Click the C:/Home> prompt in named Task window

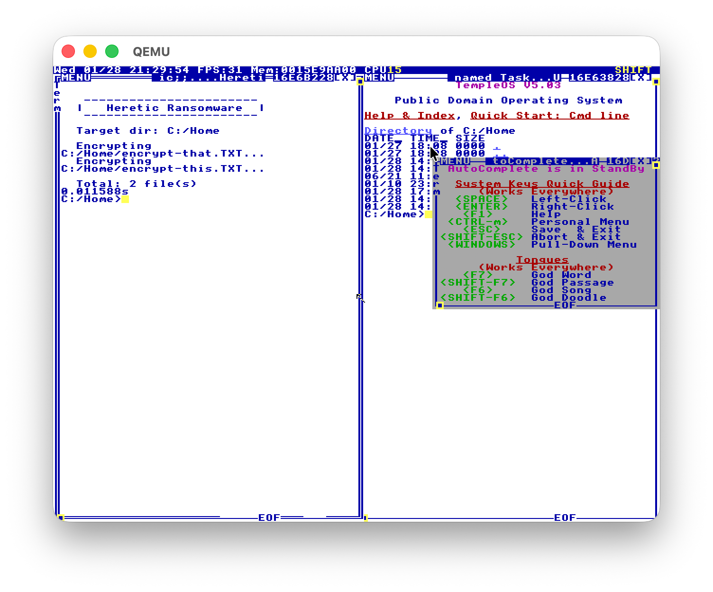tap(394, 214)
